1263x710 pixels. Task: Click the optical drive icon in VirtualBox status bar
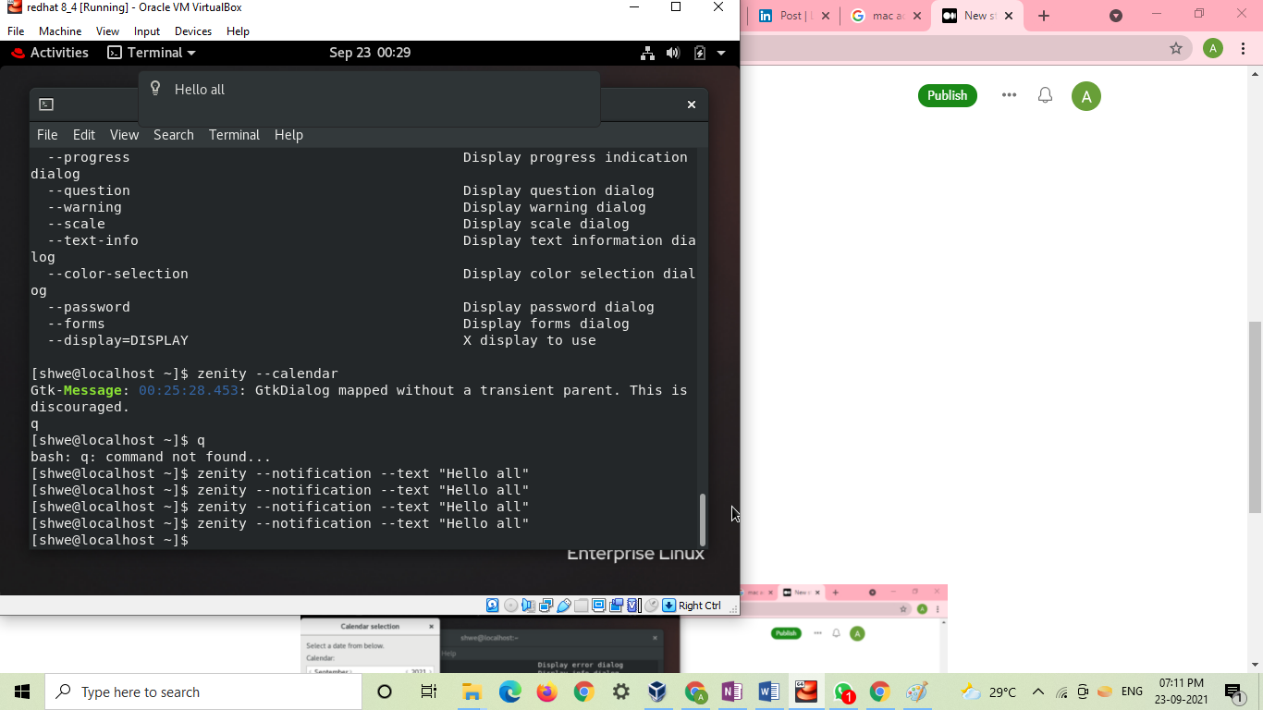click(x=509, y=605)
